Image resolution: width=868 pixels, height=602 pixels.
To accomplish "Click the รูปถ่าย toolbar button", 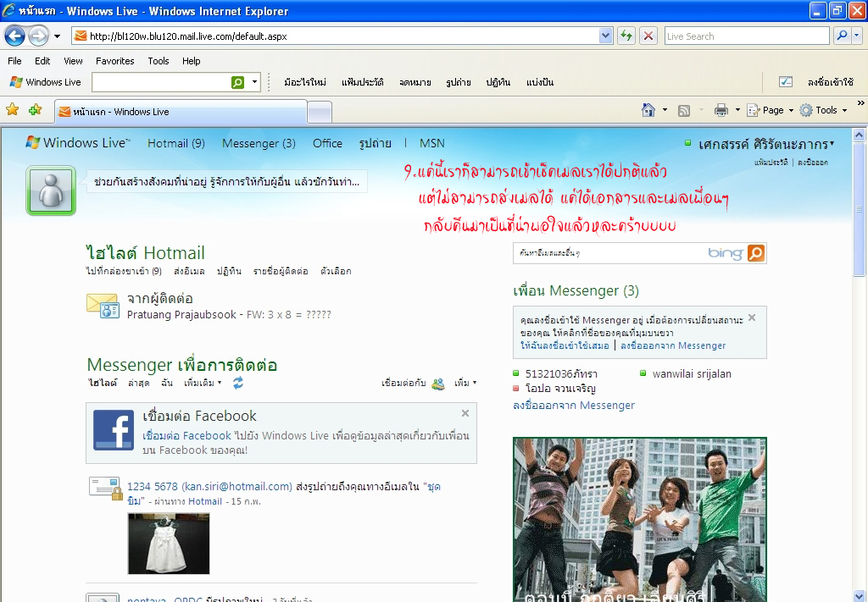I will tap(459, 82).
